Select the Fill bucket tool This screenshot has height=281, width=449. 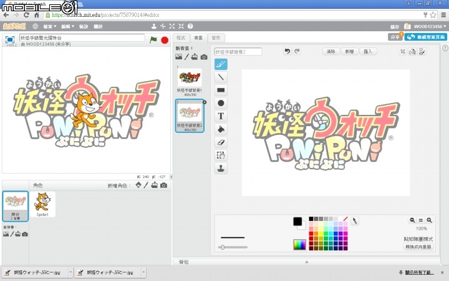221,129
